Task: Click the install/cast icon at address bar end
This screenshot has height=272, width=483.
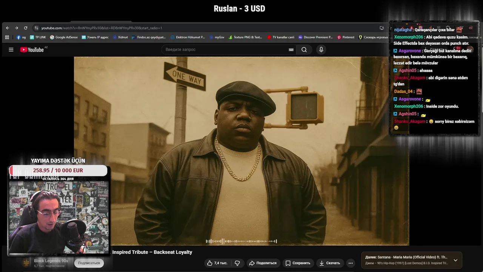Action: (382, 28)
